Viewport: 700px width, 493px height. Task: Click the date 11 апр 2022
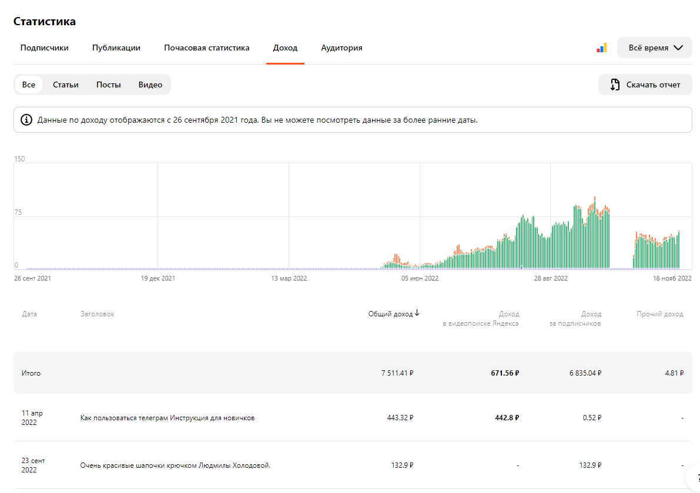(32, 418)
